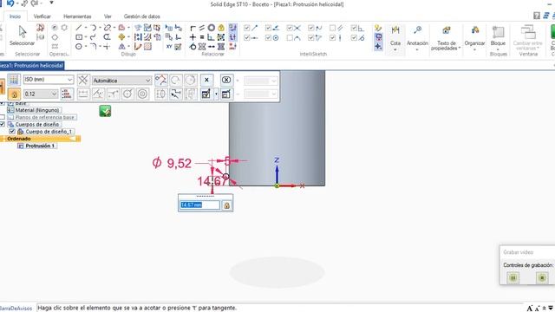Select the Fillet tool in Dibujo
This screenshot has height=312, width=555.
point(93,46)
